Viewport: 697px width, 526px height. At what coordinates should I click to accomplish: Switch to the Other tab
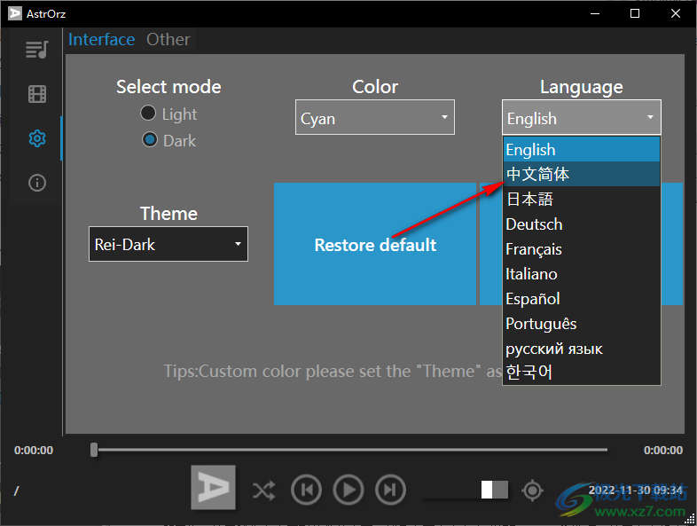(168, 40)
